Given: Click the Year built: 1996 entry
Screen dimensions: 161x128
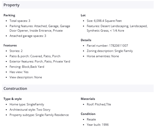Looking at the screenshot, I should tap(98, 125).
